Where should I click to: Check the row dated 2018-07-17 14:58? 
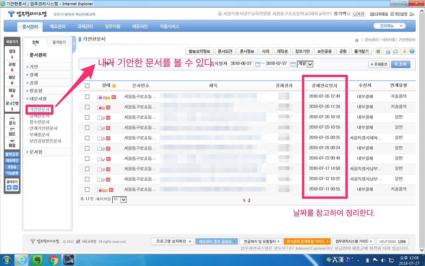[x=87, y=169]
